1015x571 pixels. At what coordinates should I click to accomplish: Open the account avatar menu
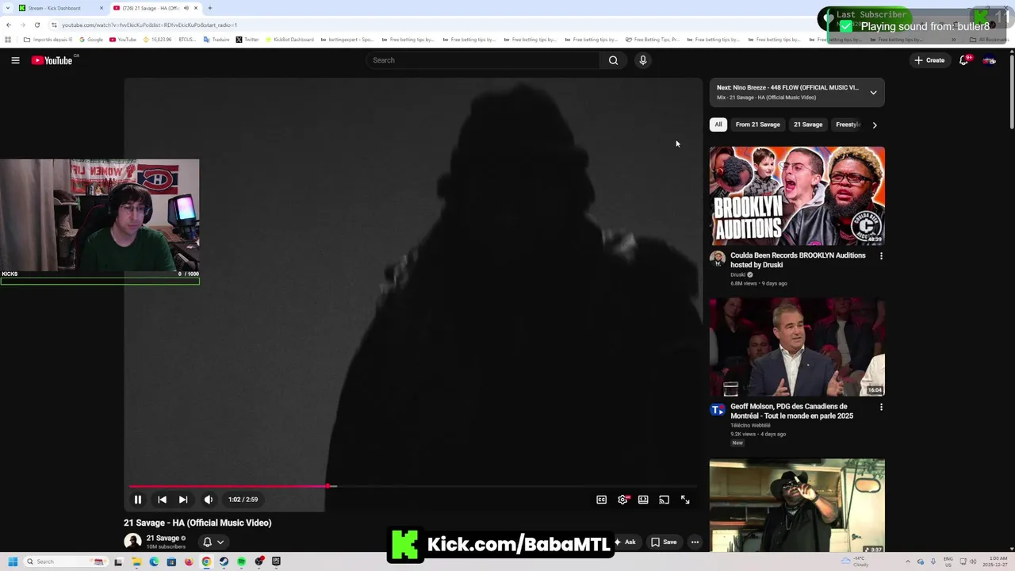pos(990,60)
